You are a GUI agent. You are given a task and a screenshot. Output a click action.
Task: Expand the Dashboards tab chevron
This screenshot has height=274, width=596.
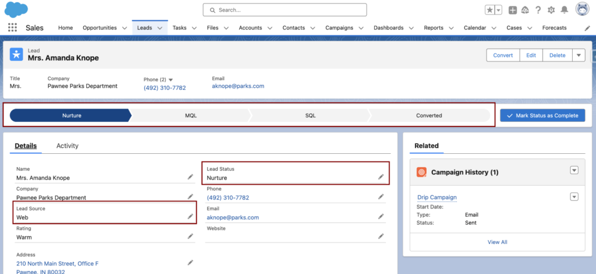coord(411,28)
